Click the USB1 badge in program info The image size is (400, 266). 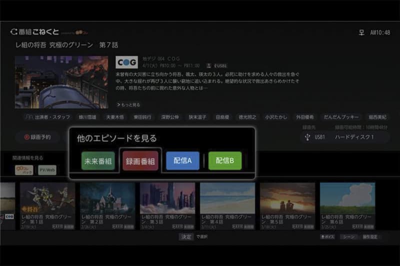[x=220, y=65]
